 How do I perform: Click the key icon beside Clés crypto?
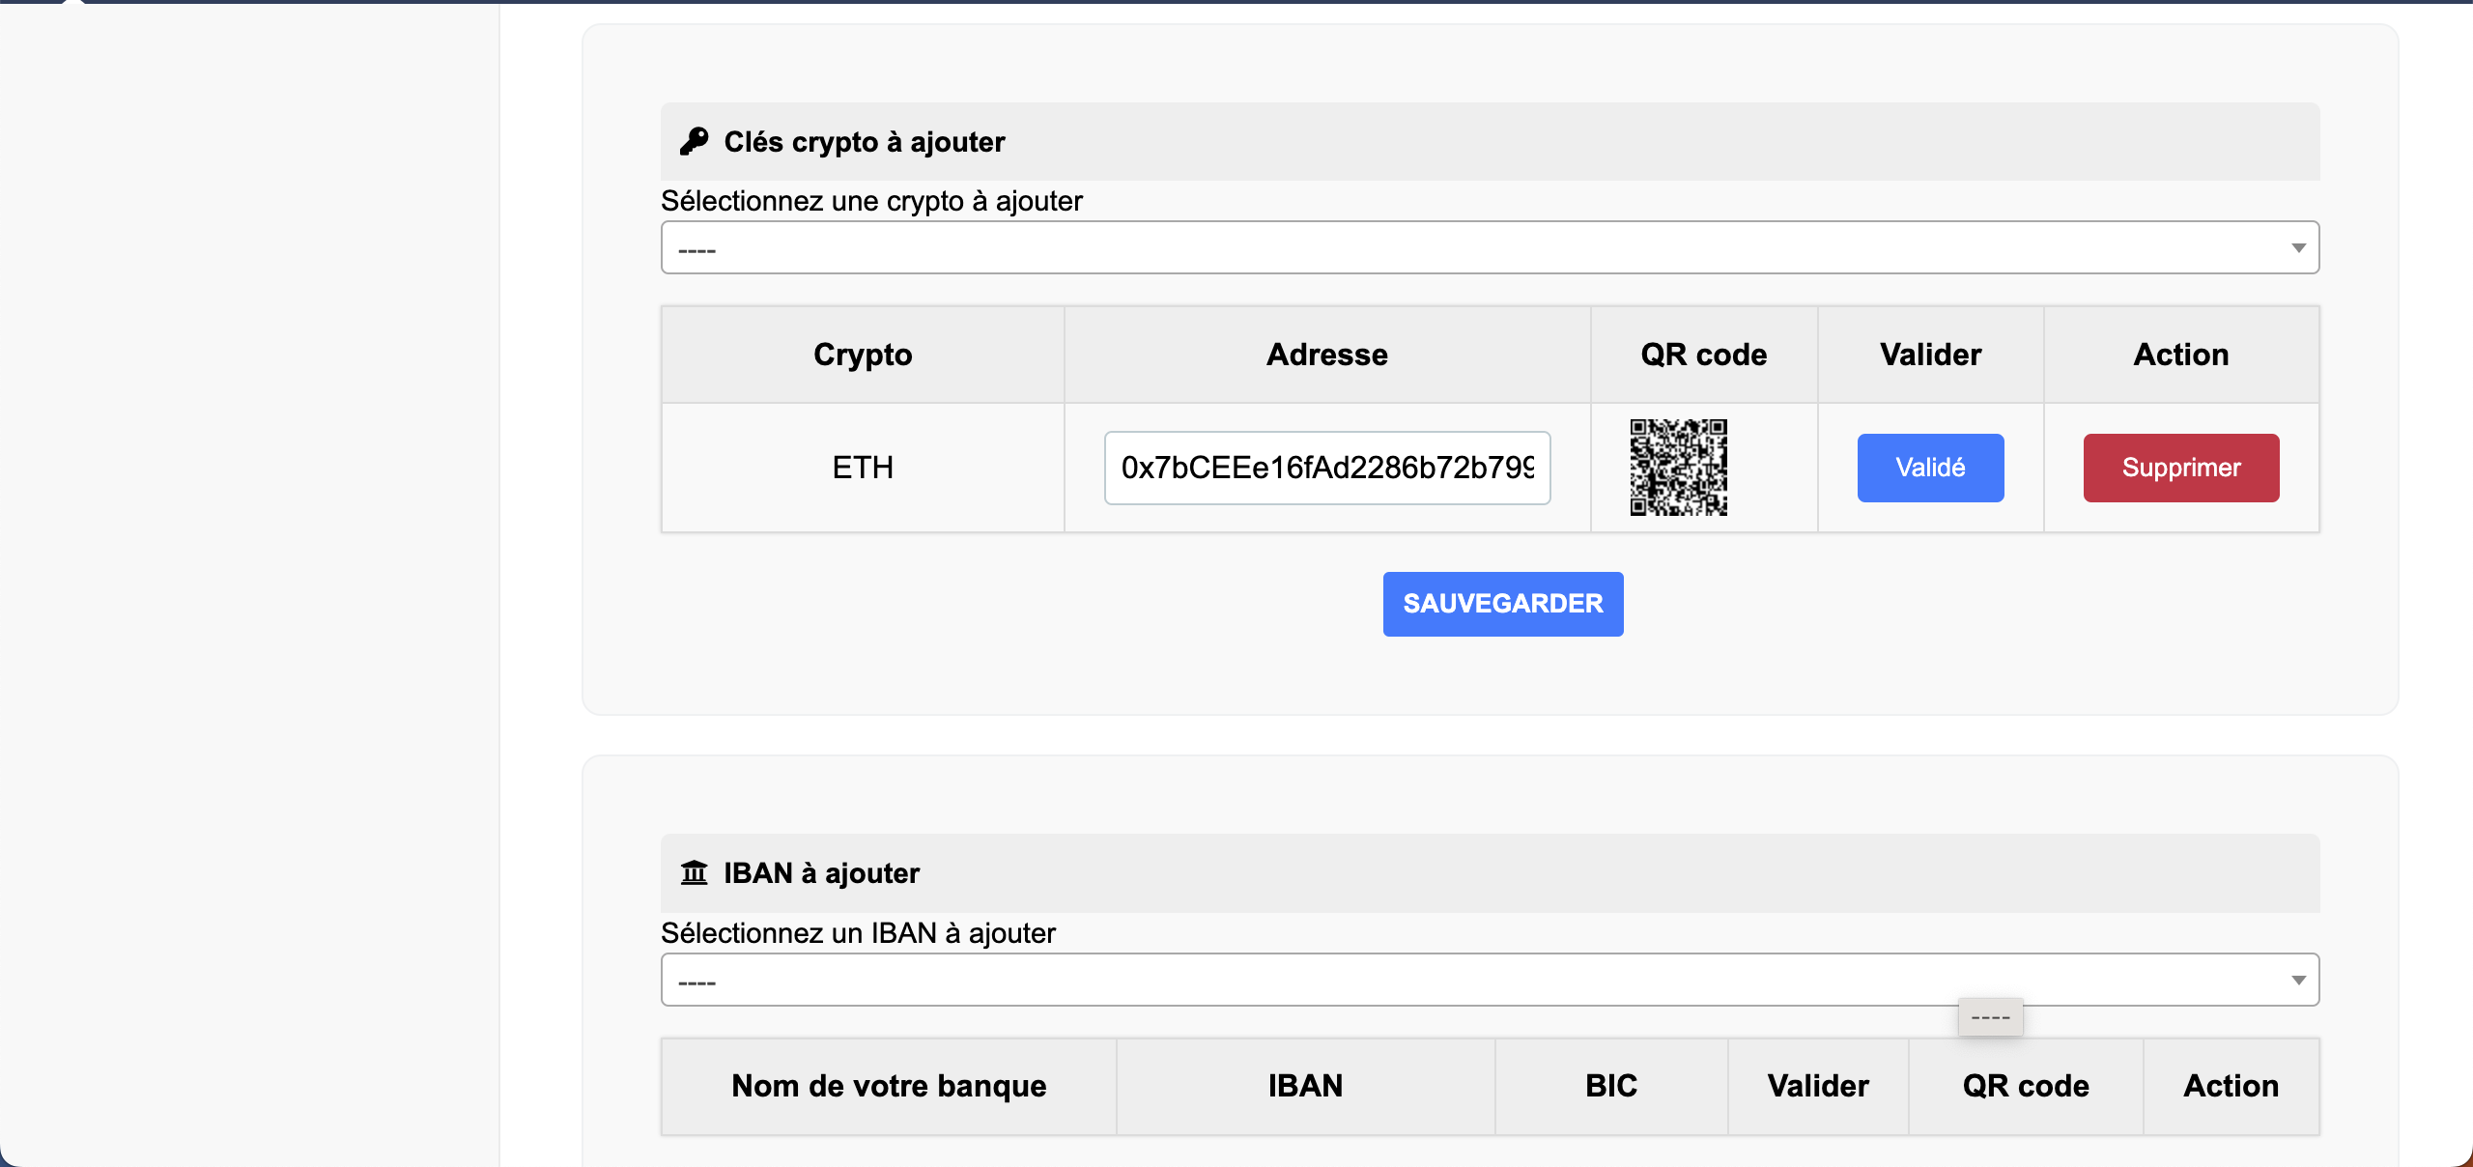click(x=694, y=142)
